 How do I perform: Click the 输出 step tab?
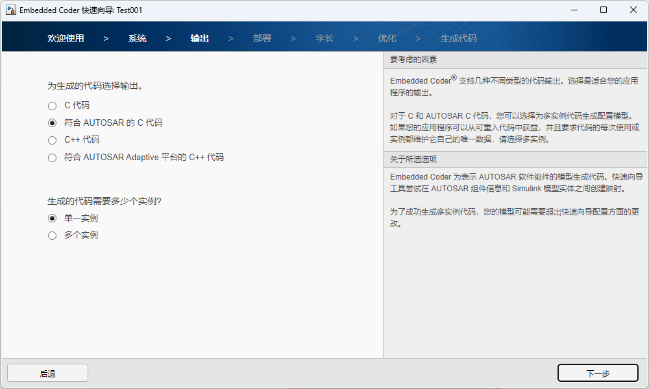pos(199,38)
